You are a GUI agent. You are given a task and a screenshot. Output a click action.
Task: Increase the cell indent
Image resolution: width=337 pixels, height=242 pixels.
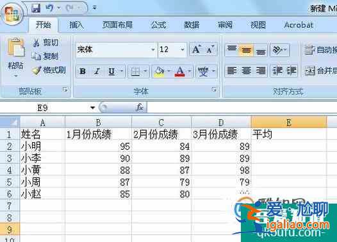click(x=291, y=70)
